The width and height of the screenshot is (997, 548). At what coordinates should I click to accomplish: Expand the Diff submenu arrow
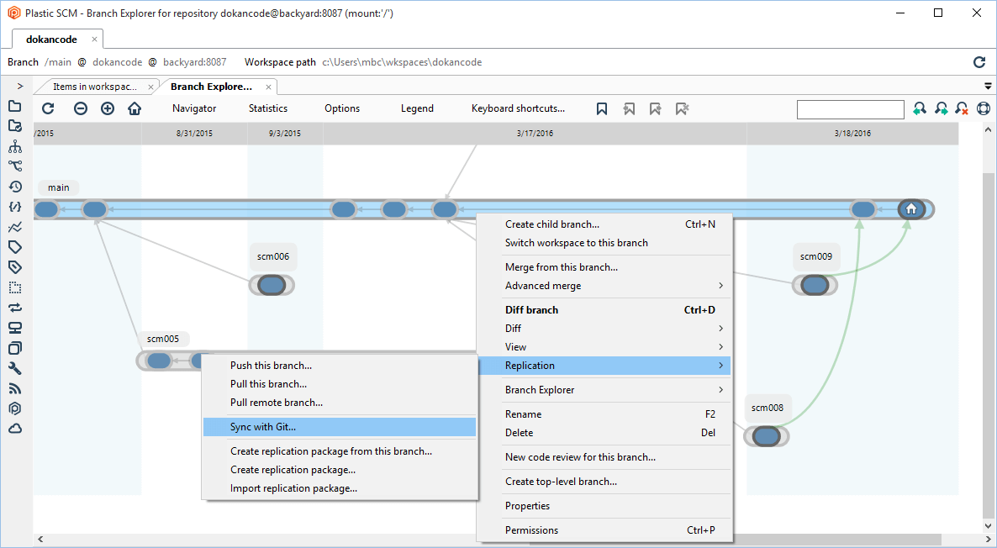[x=720, y=329]
